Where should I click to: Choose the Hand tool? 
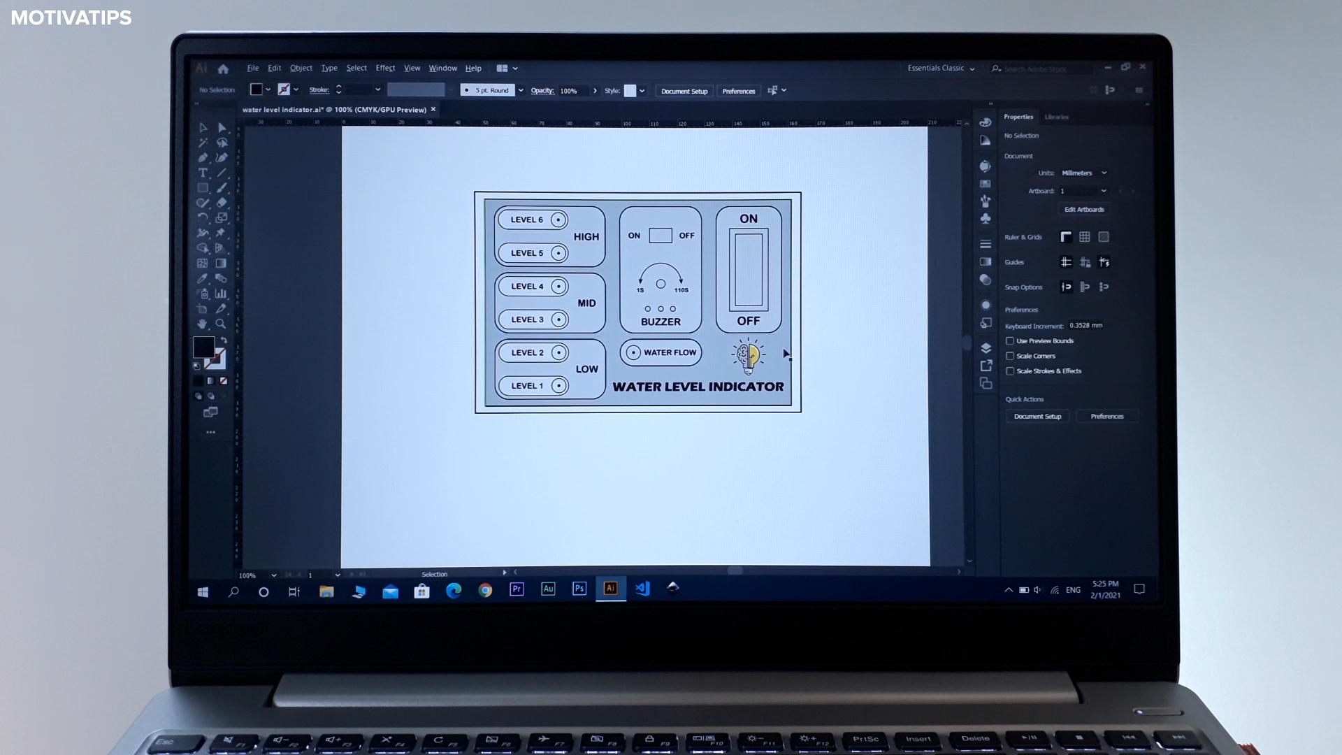click(203, 324)
